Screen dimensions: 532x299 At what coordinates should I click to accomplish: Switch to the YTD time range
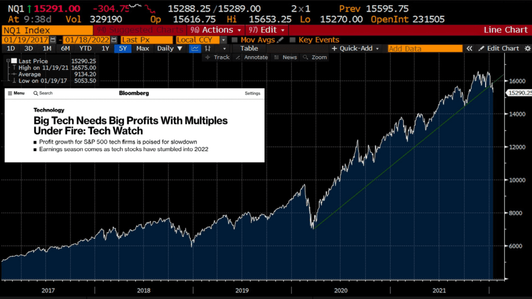pos(85,49)
